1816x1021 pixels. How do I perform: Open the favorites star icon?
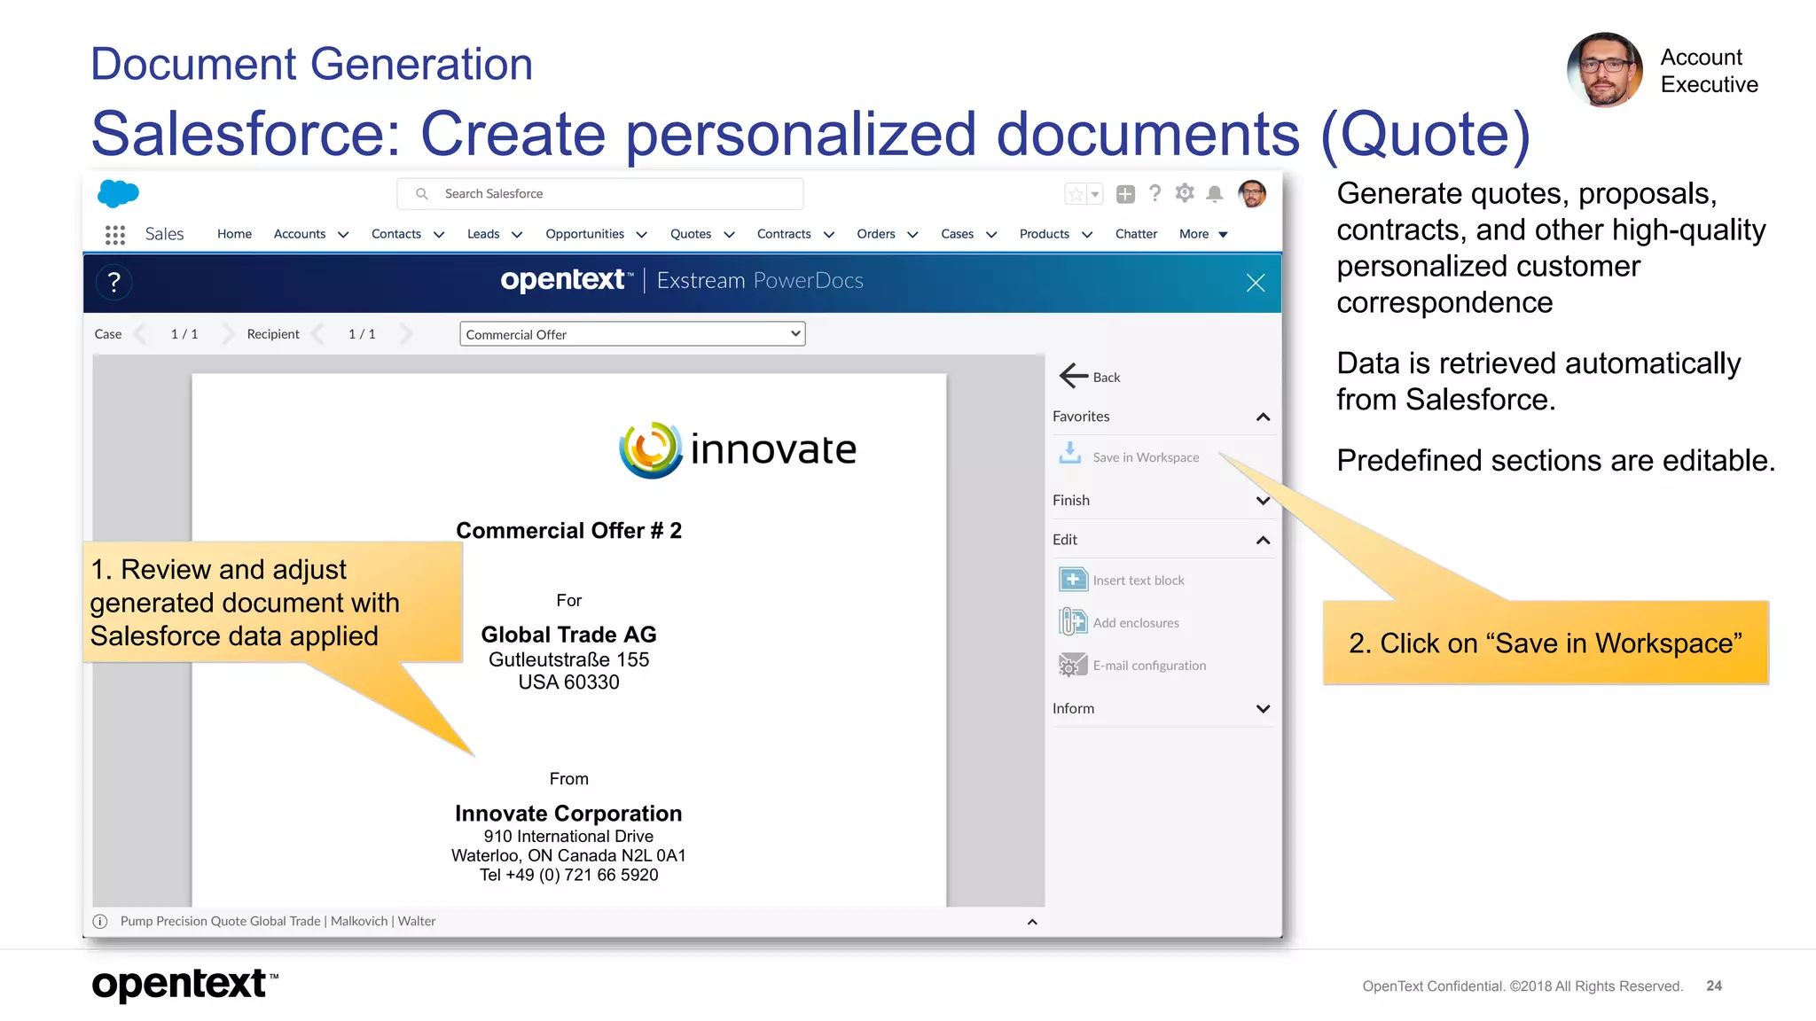click(1076, 194)
